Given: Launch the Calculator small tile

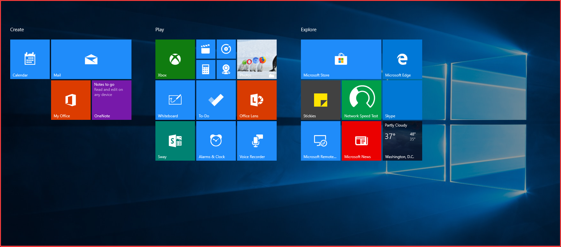Looking at the screenshot, I should coord(206,69).
